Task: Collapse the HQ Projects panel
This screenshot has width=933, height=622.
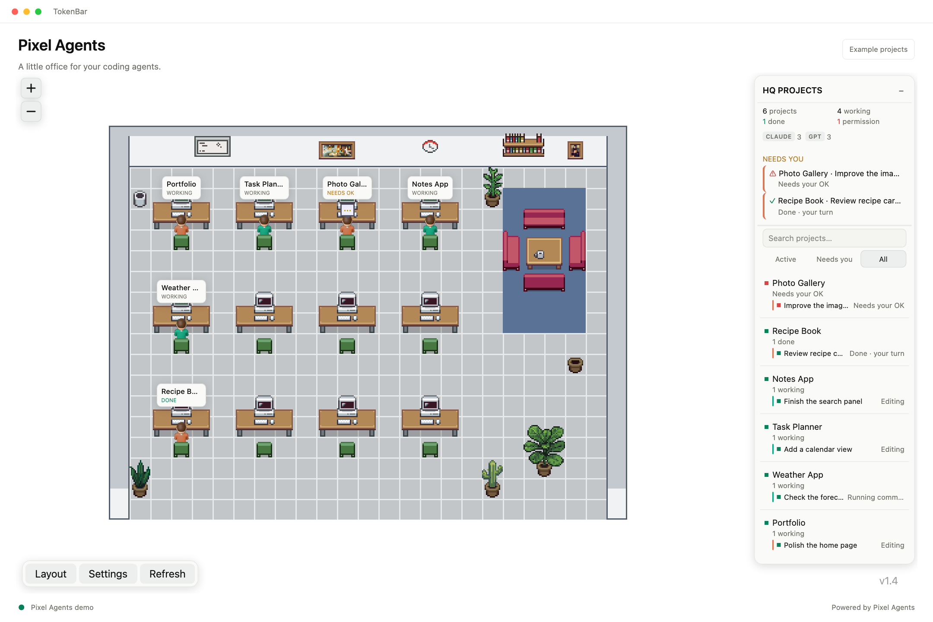Action: click(901, 91)
